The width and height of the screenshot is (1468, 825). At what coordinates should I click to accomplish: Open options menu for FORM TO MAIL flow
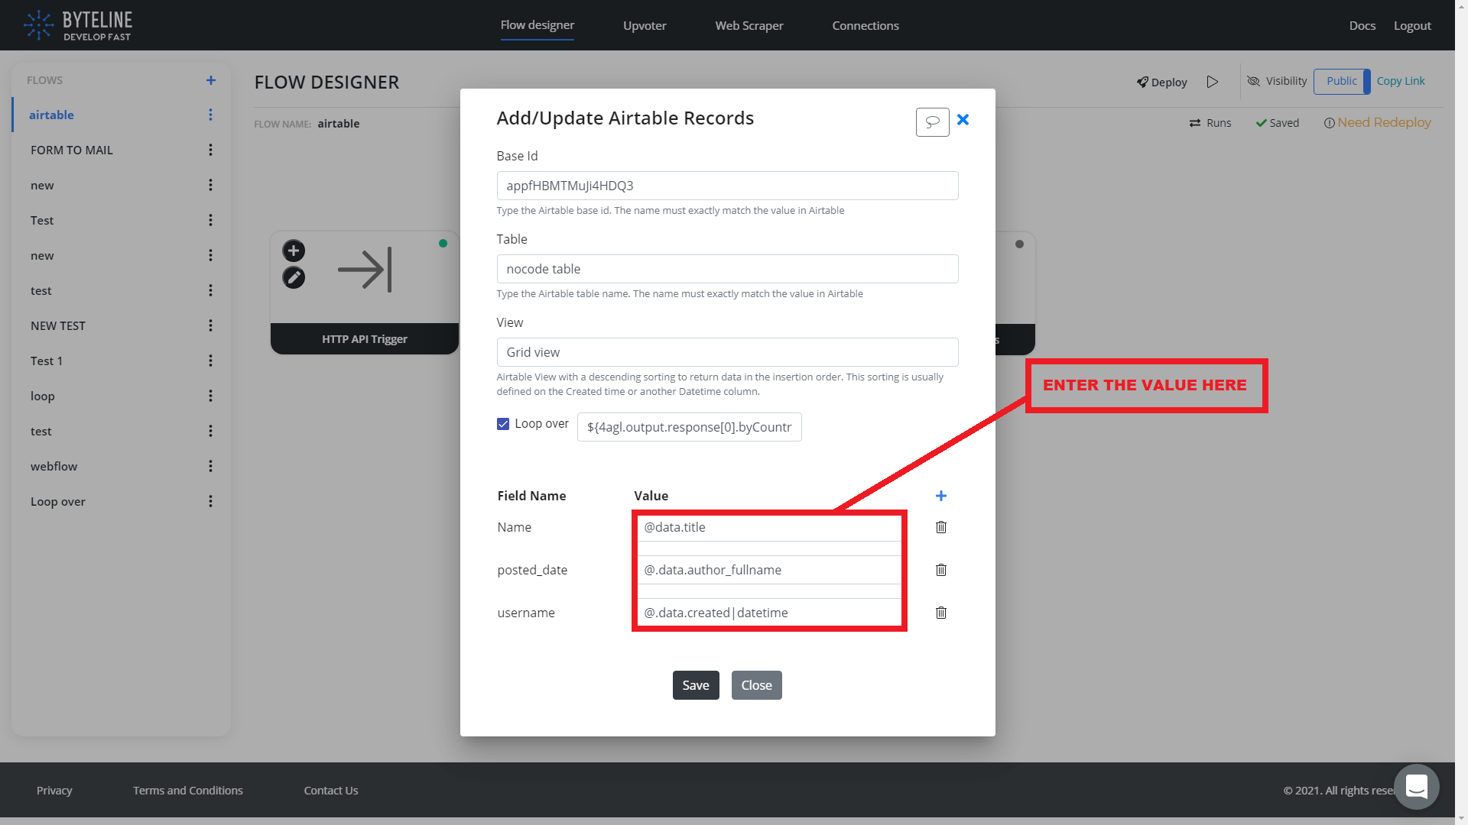(x=210, y=150)
